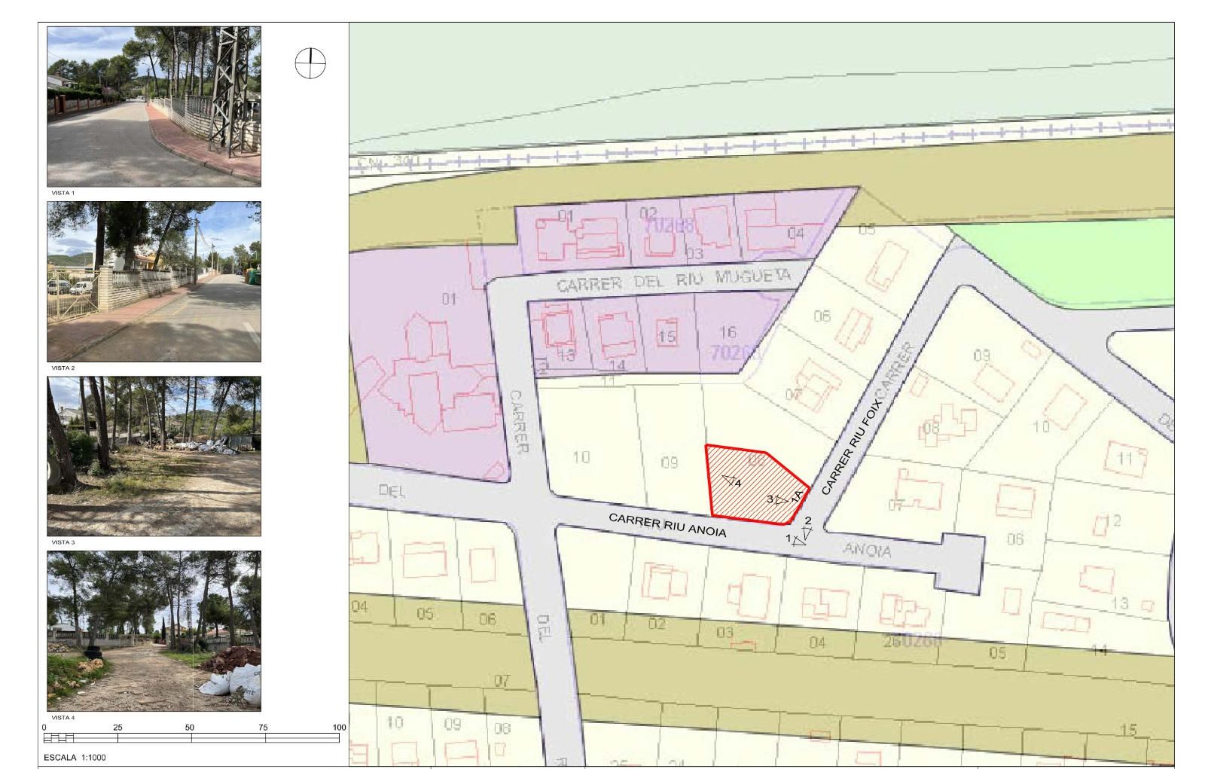Open the Vista 1 street photo

tap(154, 106)
